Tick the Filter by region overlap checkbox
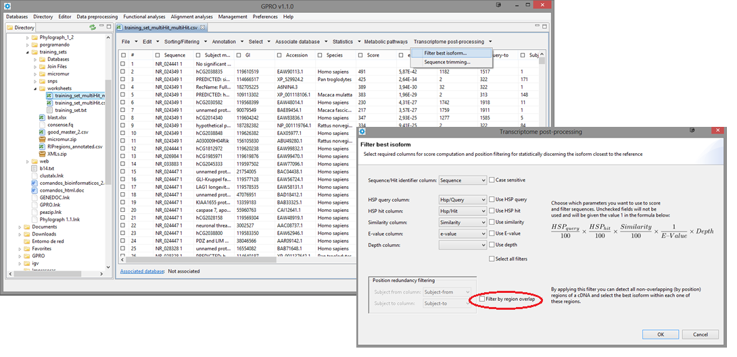 482,298
